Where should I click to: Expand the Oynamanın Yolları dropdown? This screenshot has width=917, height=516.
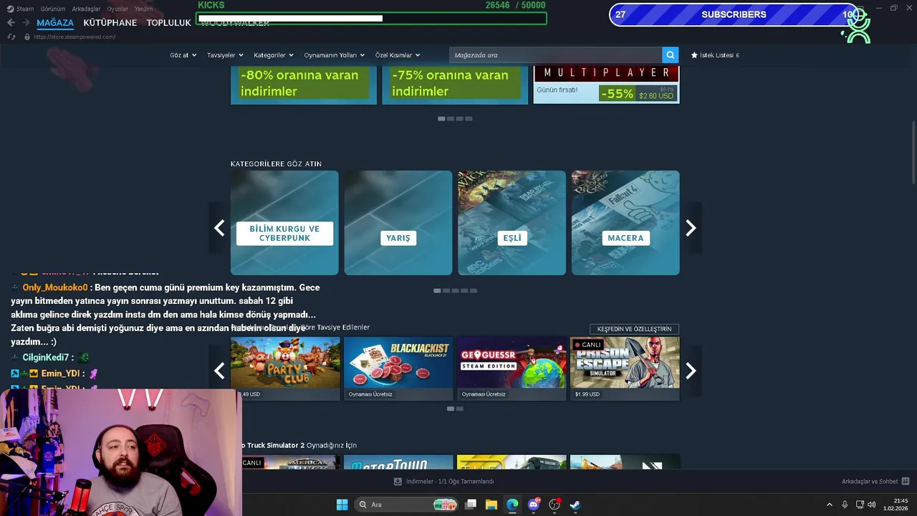click(334, 55)
